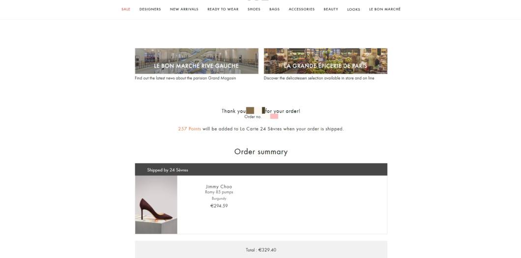The width and height of the screenshot is (521, 258).
Task: Click the 257 Points text
Action: coord(189,129)
